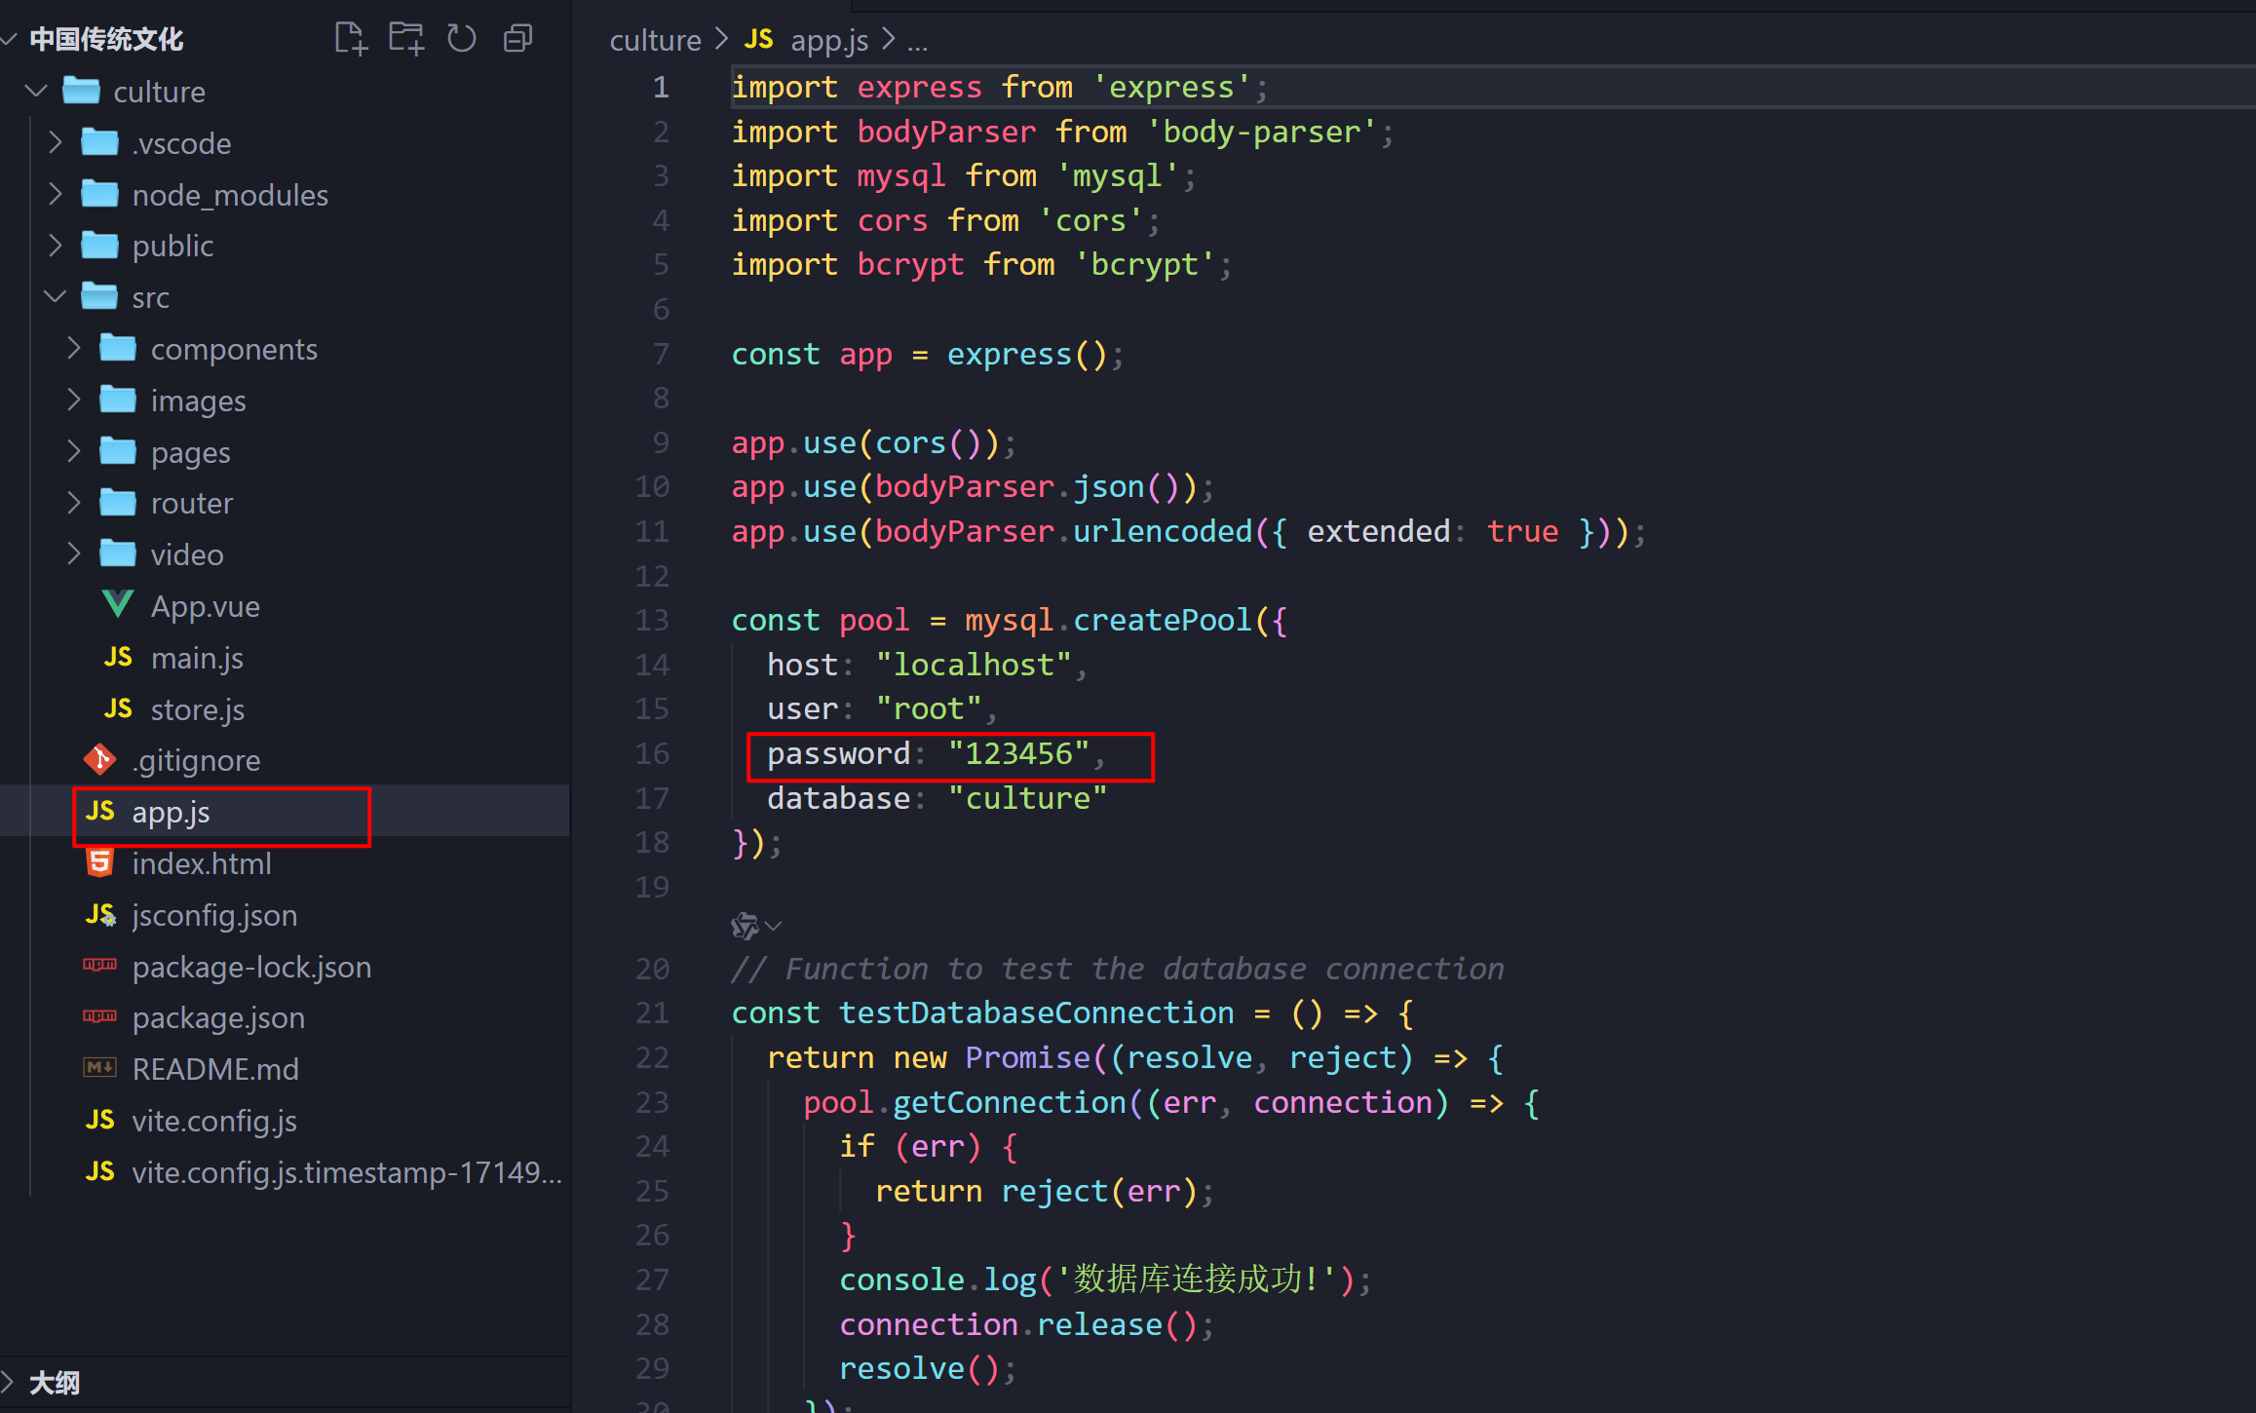Image resolution: width=2256 pixels, height=1413 pixels.
Task: Click app.js in the breadcrumb bar
Action: pos(828,40)
